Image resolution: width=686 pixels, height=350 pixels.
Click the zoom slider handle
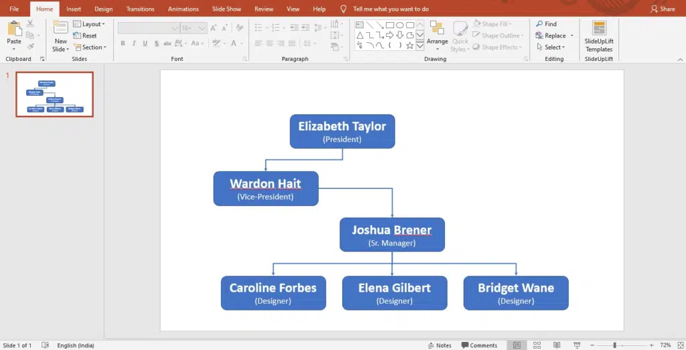615,345
